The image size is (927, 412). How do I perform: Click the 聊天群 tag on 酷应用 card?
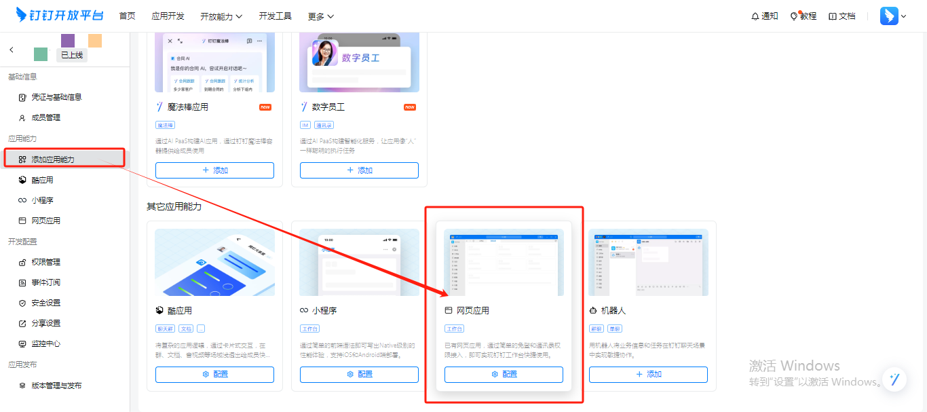click(x=166, y=329)
